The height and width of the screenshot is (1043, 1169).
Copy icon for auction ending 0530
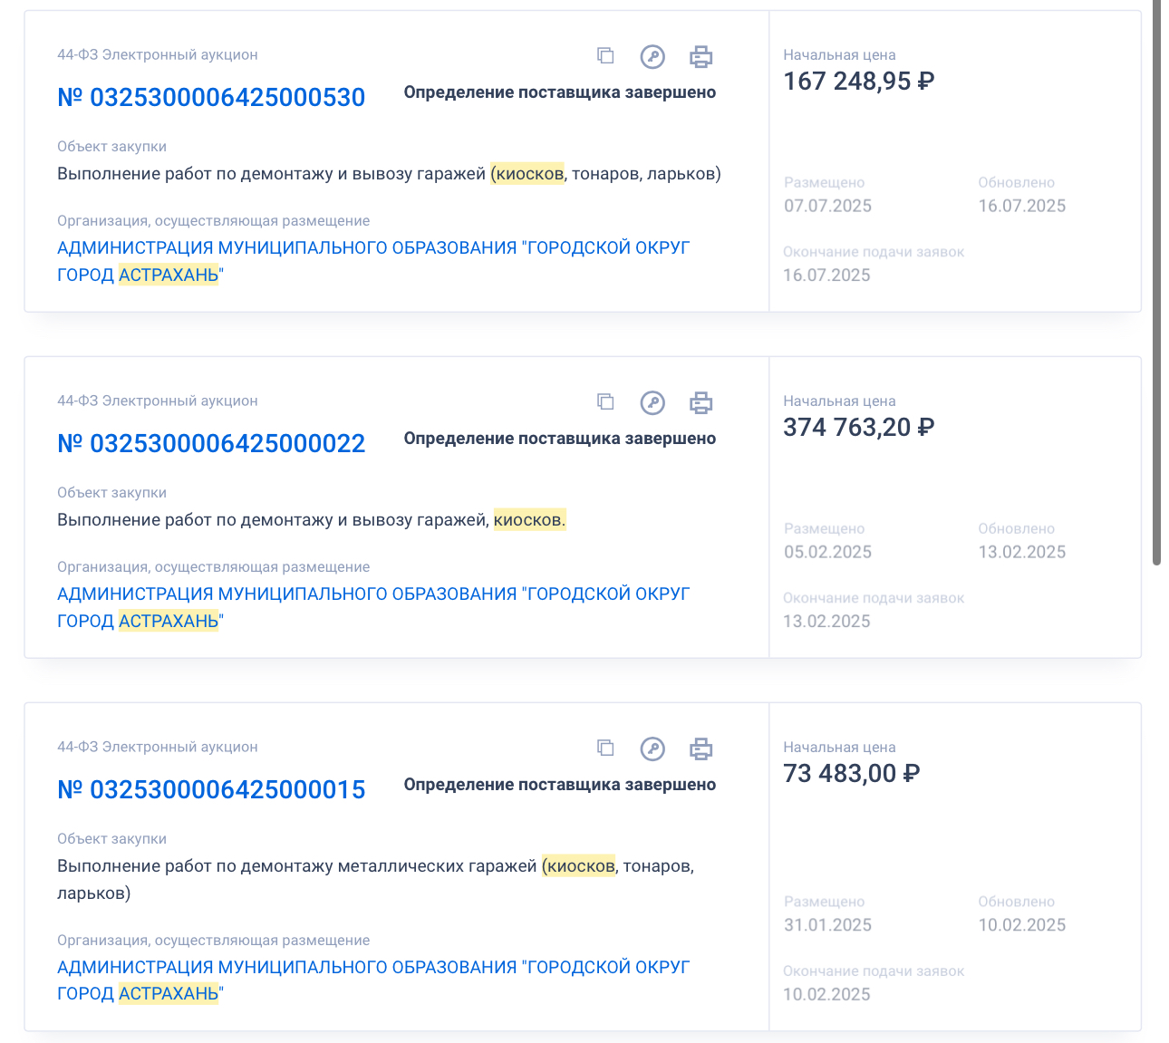[x=605, y=56]
